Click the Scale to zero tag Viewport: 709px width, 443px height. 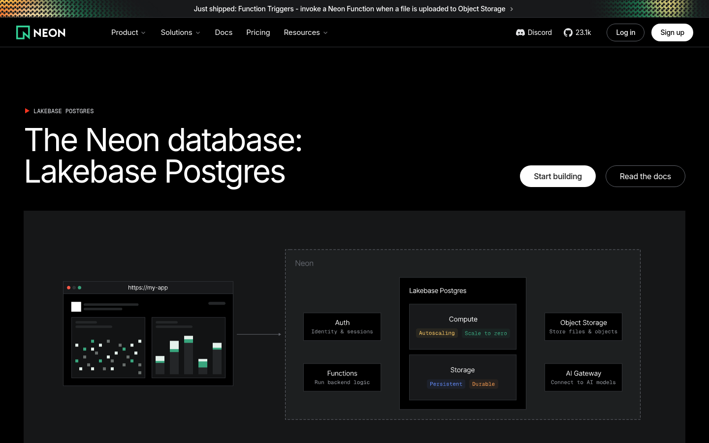(x=486, y=333)
